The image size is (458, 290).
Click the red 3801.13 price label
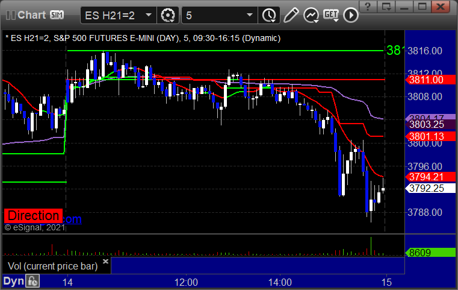click(x=430, y=136)
